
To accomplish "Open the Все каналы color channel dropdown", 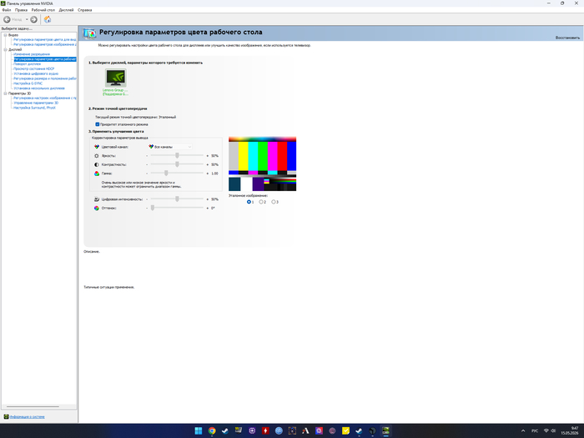I will (x=170, y=147).
